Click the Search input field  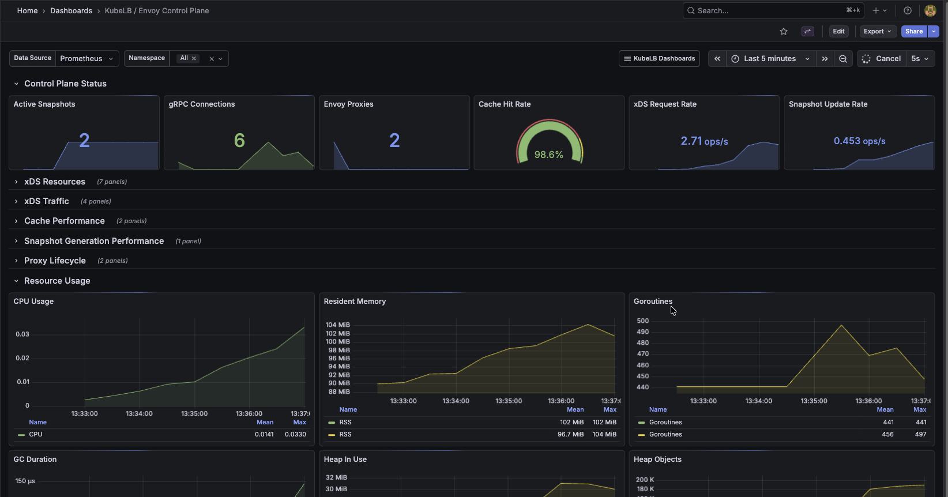click(767, 11)
